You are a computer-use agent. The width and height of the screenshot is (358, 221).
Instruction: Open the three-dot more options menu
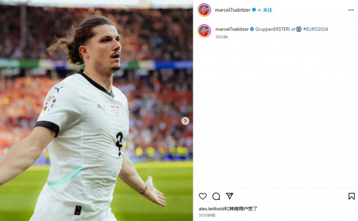click(351, 10)
